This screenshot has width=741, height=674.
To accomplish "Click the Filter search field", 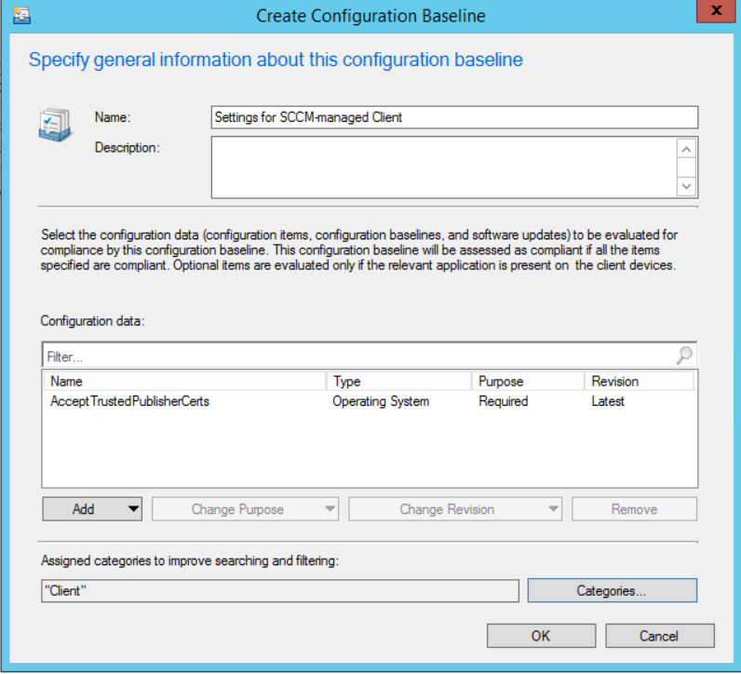I will [x=358, y=356].
